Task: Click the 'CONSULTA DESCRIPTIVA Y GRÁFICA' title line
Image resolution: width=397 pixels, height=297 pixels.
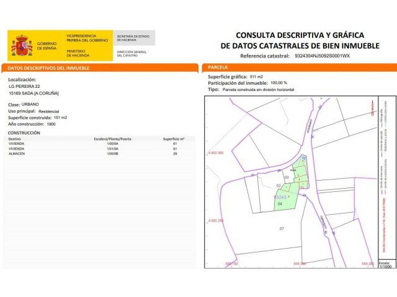Action: [x=300, y=35]
